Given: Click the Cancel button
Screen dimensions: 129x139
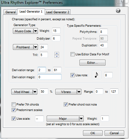Looking at the screenshot, I should (x=114, y=133).
